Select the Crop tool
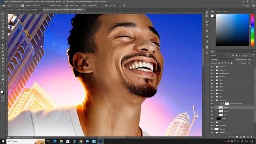 coord(3,27)
